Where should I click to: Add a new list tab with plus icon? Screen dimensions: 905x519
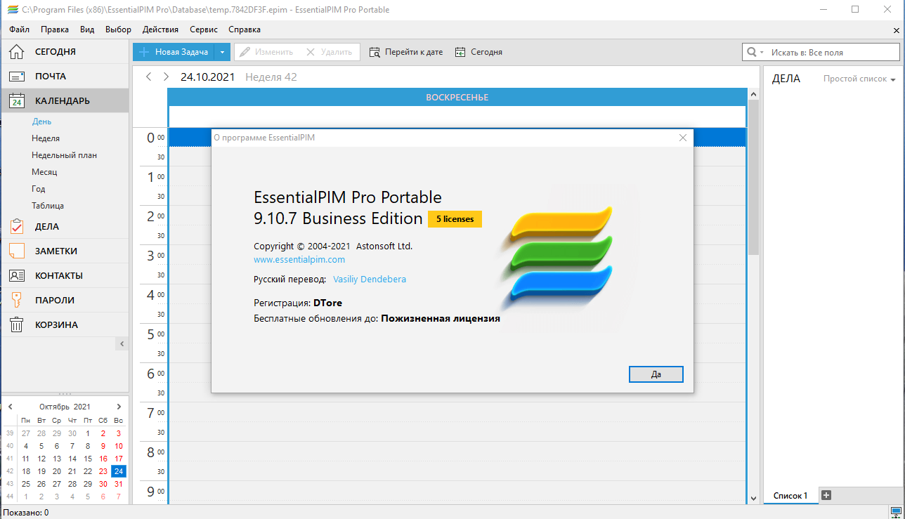coord(826,495)
